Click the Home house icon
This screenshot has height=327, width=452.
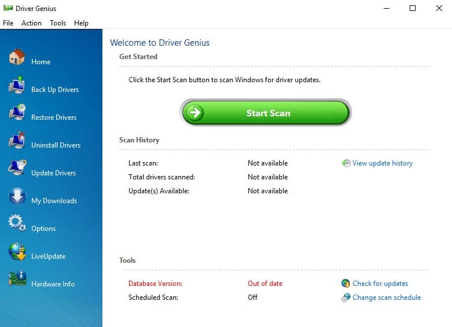click(x=17, y=57)
